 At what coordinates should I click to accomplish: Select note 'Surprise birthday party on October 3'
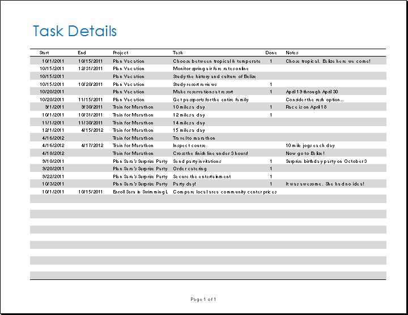[326, 161]
